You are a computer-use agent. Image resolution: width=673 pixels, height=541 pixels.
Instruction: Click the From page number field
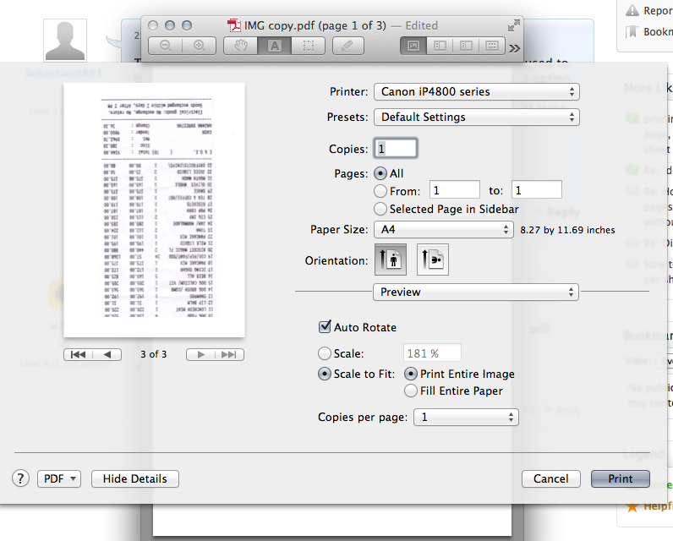[x=455, y=189]
